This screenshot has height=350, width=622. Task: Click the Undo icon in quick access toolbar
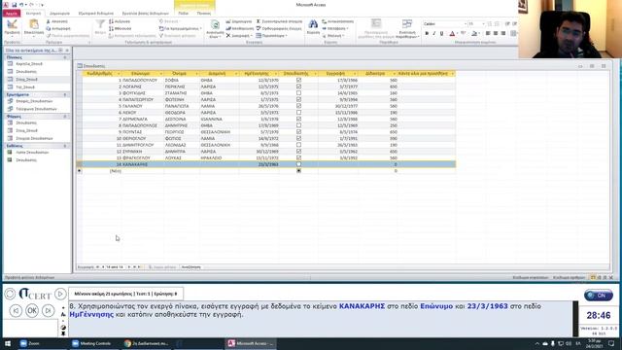click(x=21, y=5)
